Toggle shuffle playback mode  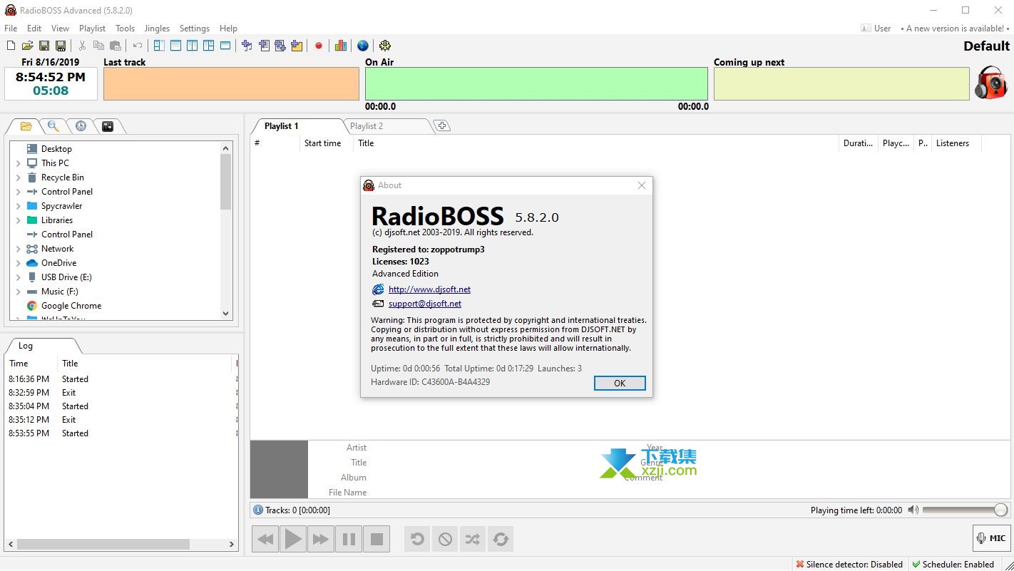(473, 539)
